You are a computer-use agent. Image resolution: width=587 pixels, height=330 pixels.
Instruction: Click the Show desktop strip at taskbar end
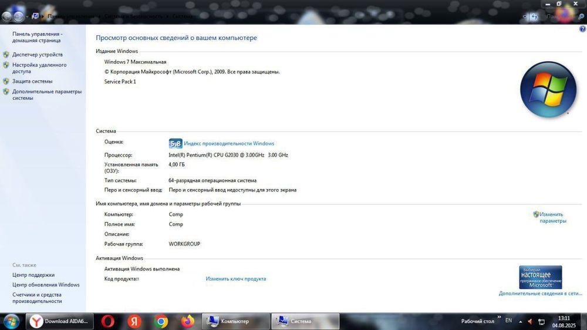pos(585,322)
